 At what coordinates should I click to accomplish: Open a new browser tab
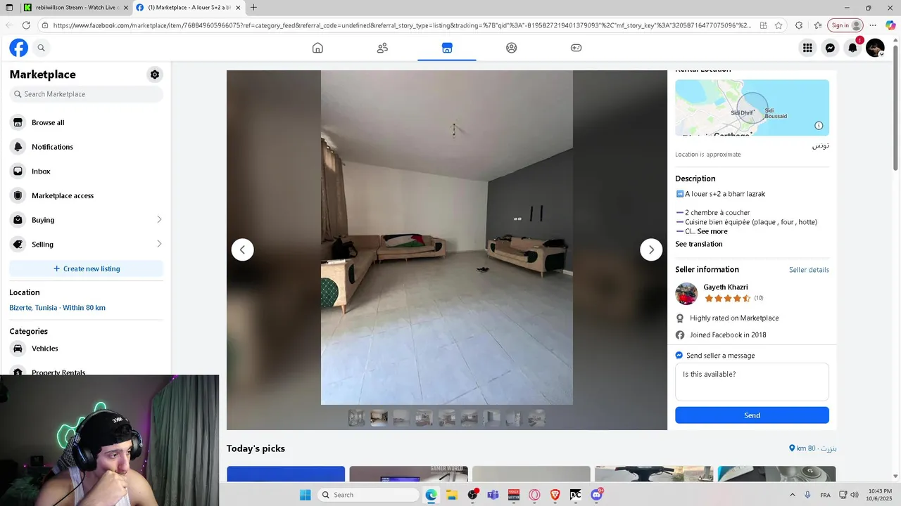point(253,8)
